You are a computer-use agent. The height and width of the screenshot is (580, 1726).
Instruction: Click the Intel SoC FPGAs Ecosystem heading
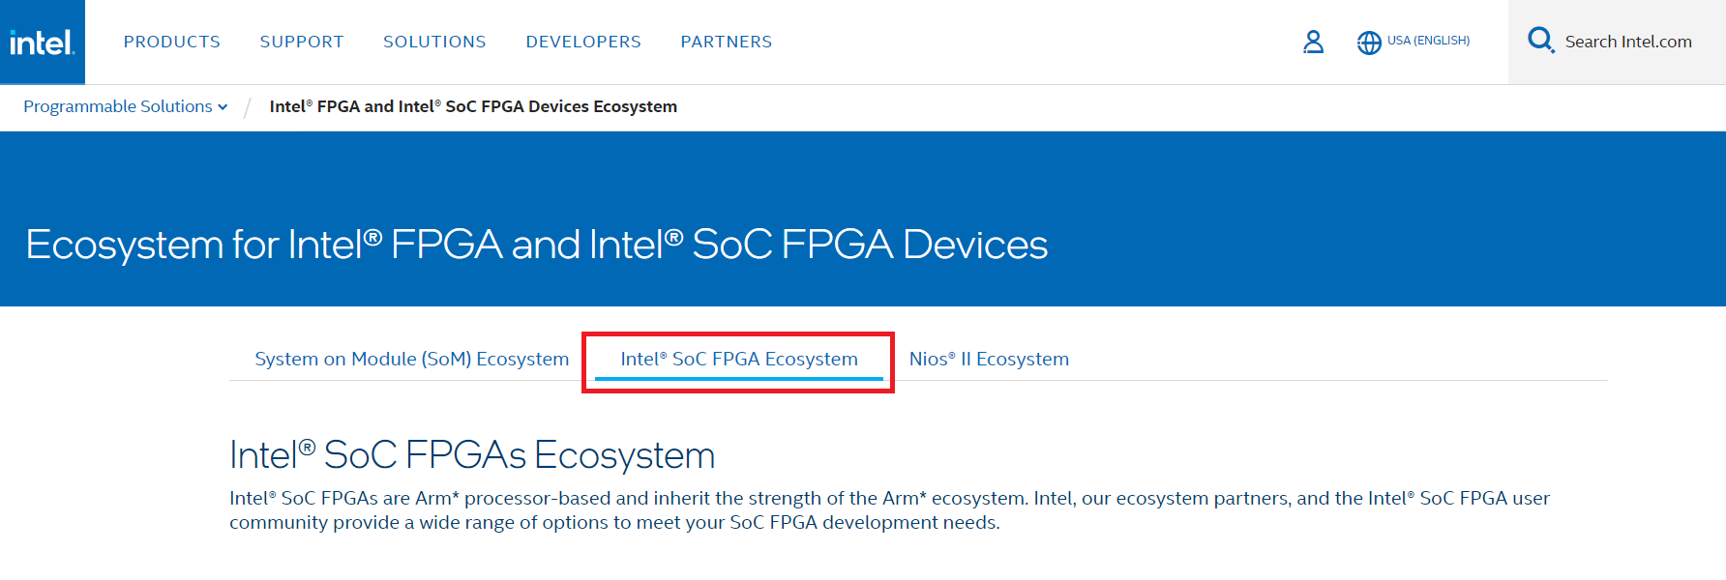471,454
